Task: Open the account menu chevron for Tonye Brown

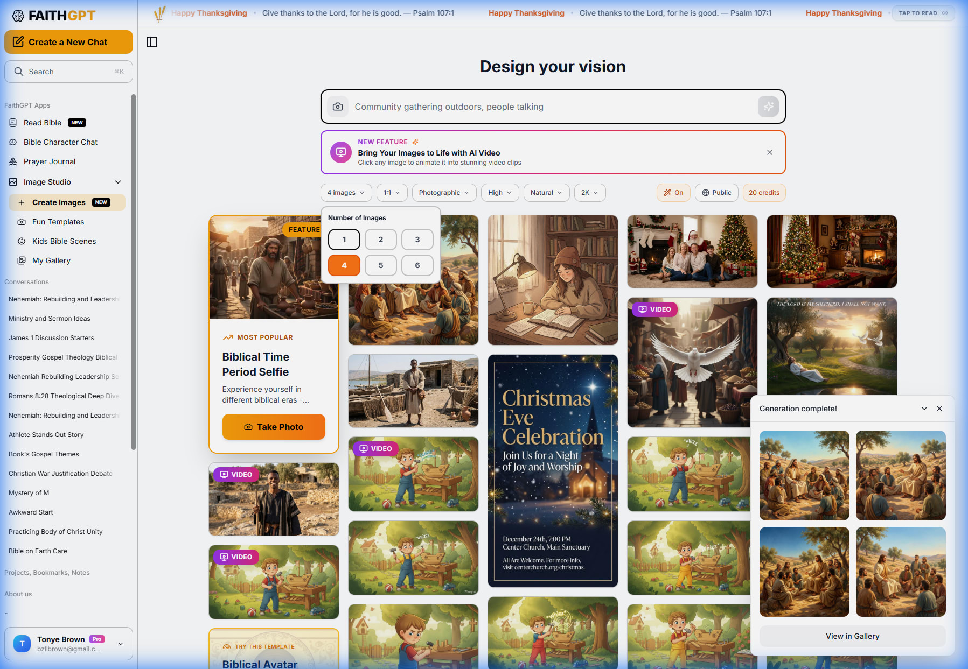Action: coord(120,644)
